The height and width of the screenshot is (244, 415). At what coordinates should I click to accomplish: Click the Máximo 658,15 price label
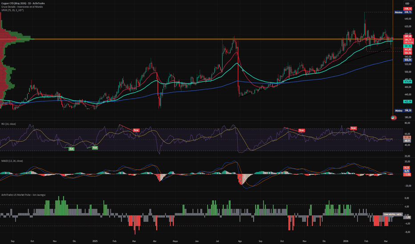pyautogui.click(x=403, y=12)
